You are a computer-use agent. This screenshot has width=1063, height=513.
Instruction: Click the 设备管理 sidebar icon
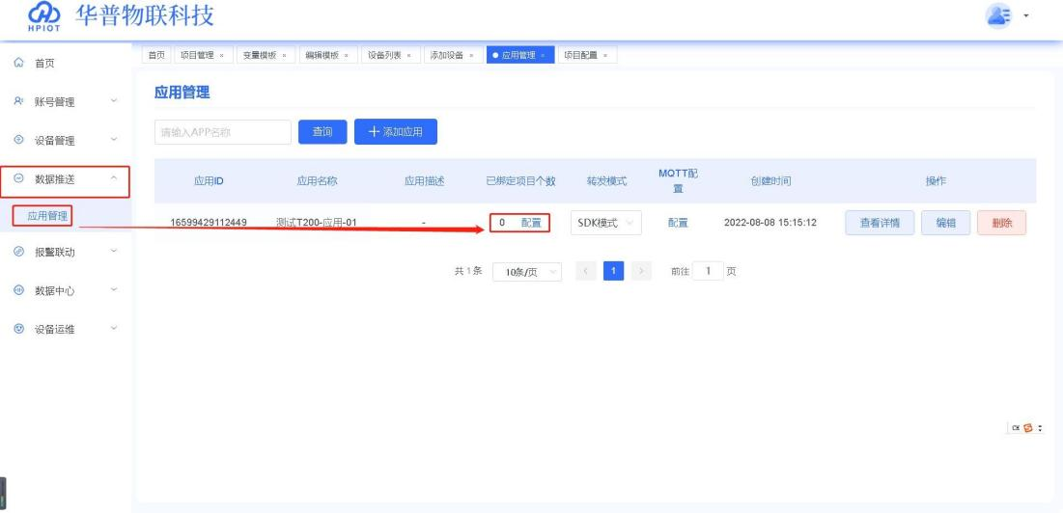tap(19, 140)
